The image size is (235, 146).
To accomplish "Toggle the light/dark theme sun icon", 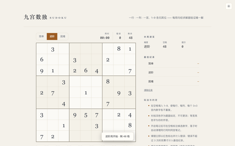I will pos(229,6).
